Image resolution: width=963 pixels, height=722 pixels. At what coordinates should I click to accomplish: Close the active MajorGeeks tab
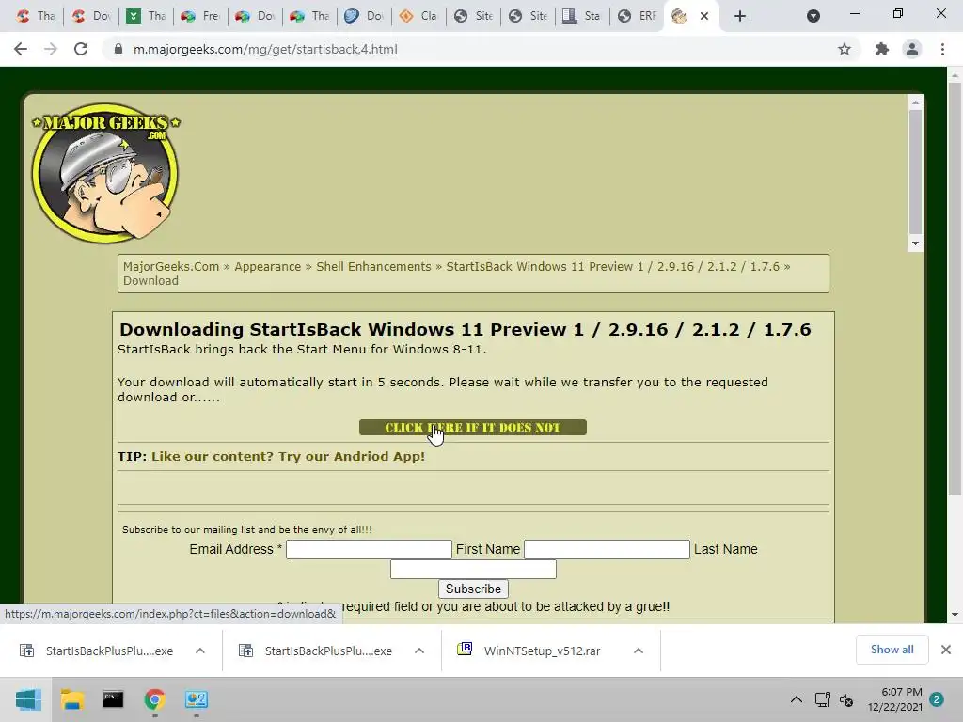click(704, 16)
